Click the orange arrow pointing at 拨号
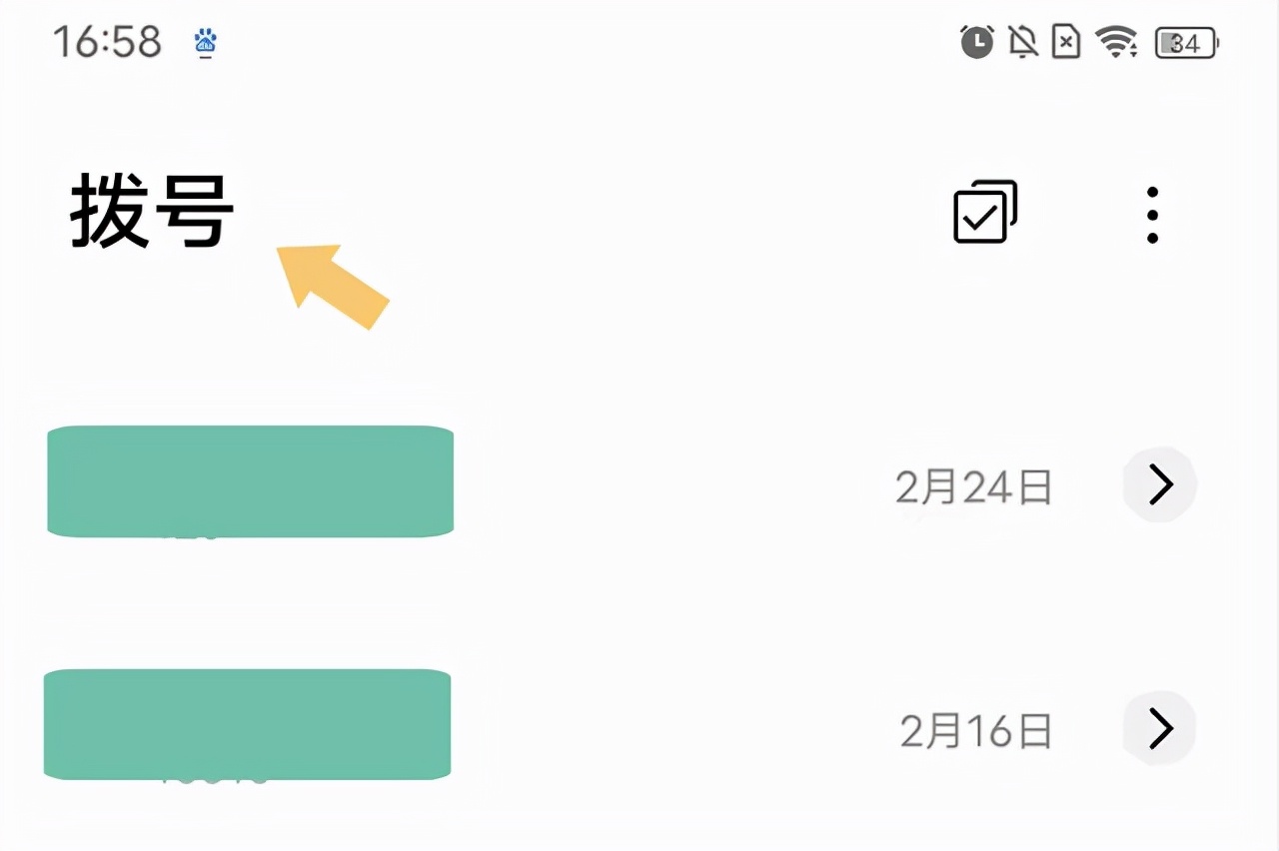 (331, 286)
